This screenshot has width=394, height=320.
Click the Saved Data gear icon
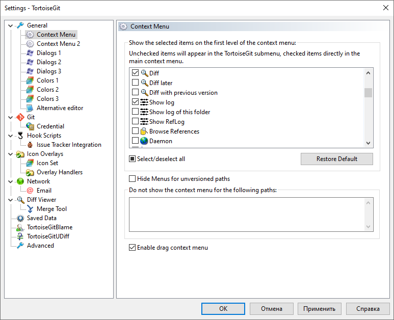(20, 218)
